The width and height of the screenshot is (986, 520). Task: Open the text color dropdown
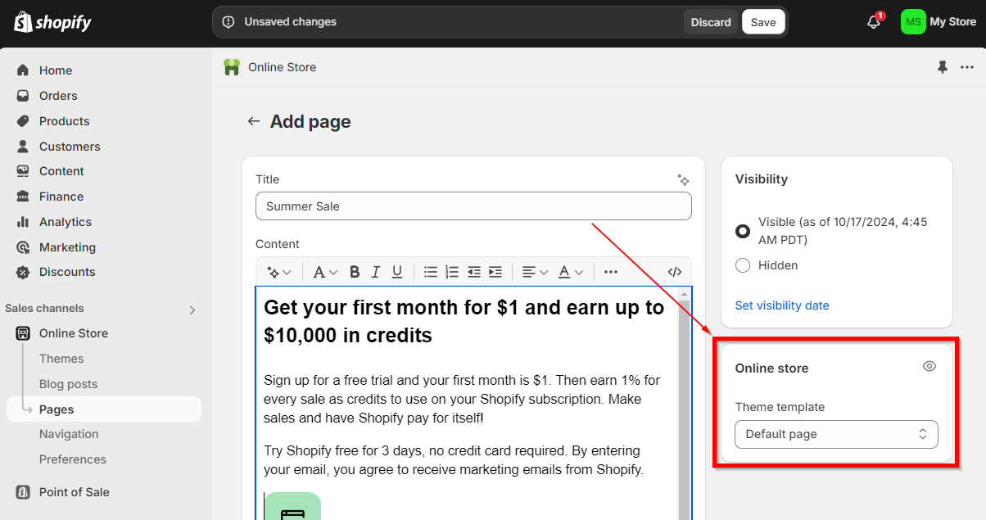571,272
